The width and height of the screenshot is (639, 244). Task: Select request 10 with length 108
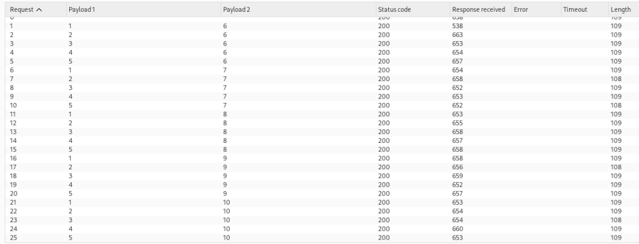[x=322, y=105]
